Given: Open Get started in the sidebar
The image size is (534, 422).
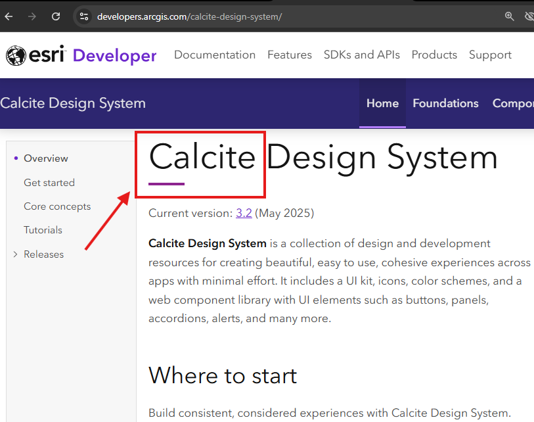Looking at the screenshot, I should click(49, 183).
